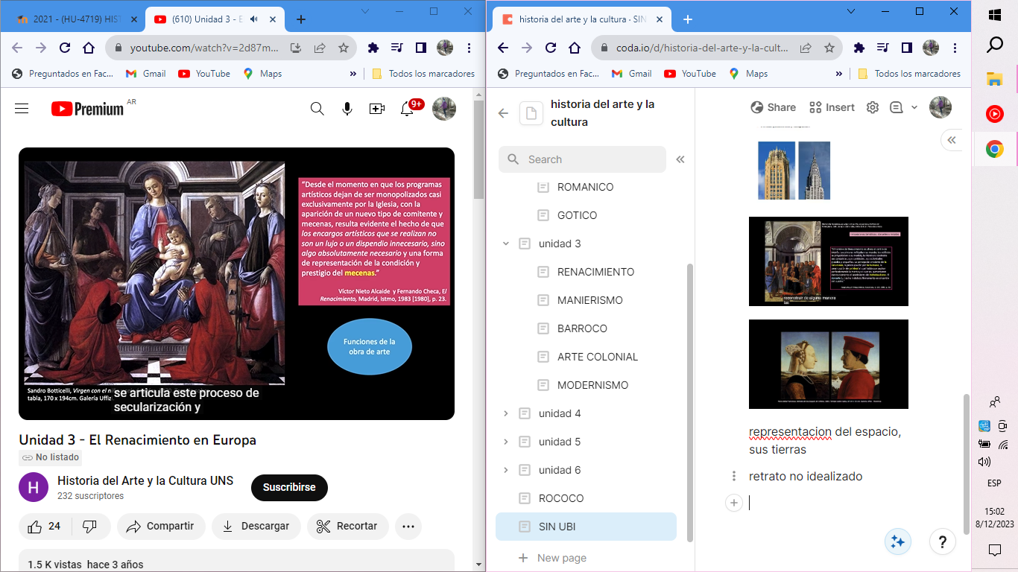Click YouTube address bar URL
Viewport: 1018px width, 572px height.
204,48
